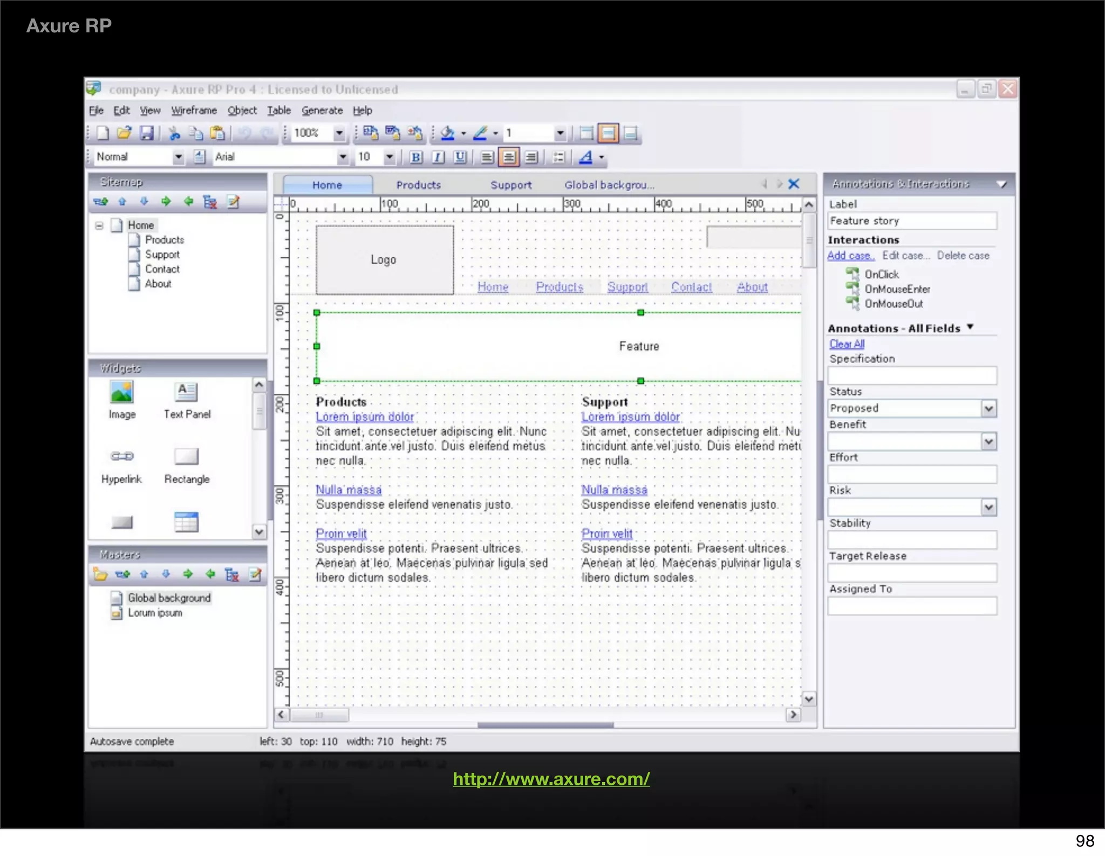Select the Text Panel widget
Viewport: 1105px width, 856px height.
coord(187,400)
